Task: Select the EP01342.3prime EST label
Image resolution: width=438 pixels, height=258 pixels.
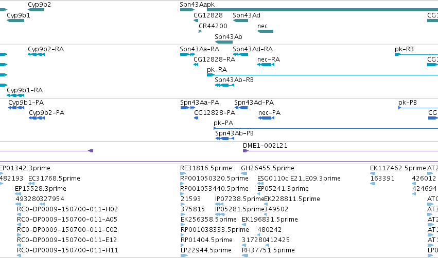Action: (x=25, y=168)
